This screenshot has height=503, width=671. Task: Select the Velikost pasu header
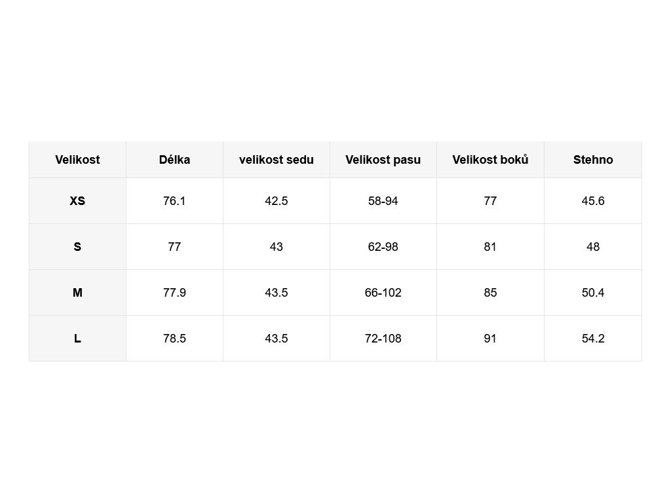coord(383,160)
